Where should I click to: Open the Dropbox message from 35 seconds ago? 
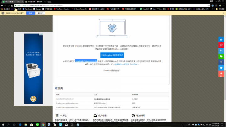108,108
